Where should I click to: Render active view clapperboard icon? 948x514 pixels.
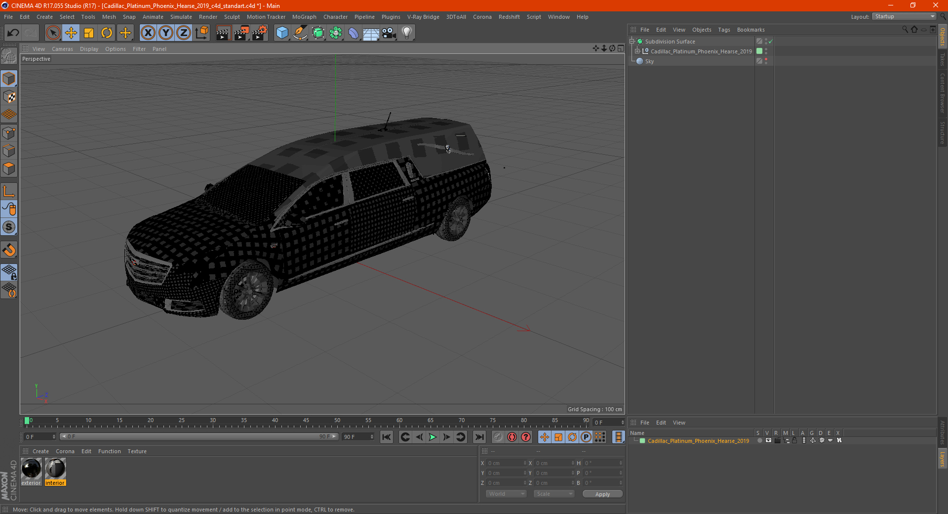click(223, 33)
